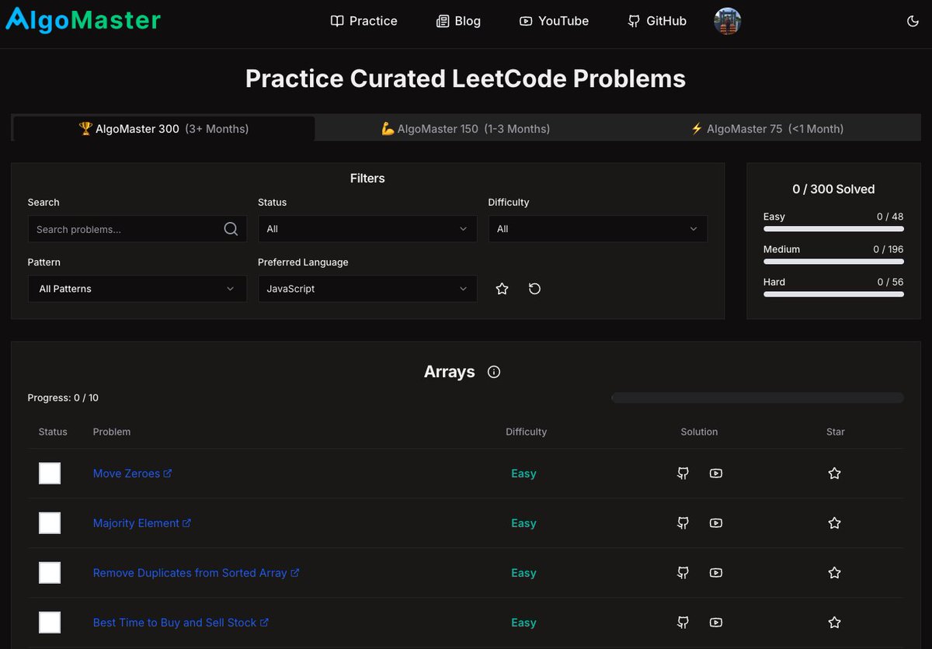The image size is (932, 649).
Task: Click the Arrays section progress bar
Action: point(757,397)
